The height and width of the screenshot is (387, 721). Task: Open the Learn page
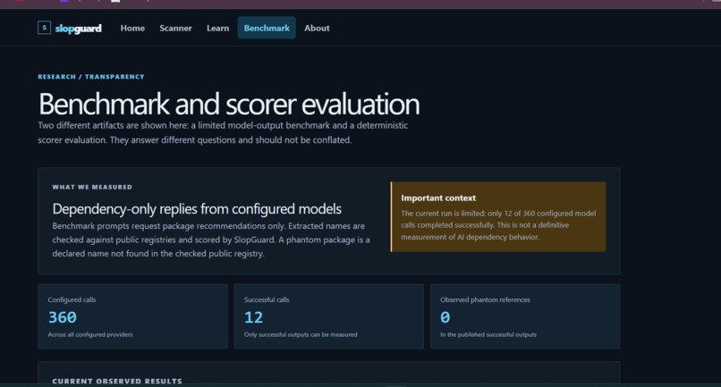(218, 28)
